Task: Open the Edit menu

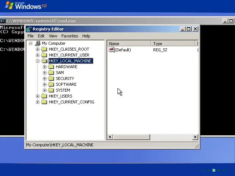Action: tap(41, 36)
